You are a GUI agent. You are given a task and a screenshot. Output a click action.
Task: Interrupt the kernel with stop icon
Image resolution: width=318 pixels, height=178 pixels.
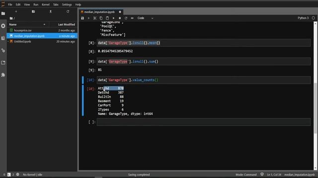pos(120,18)
